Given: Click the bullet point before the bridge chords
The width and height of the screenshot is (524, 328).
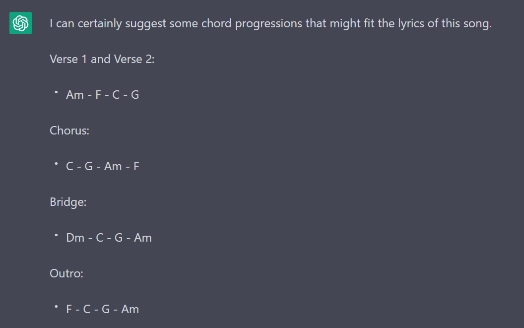Looking at the screenshot, I should 56,235.
